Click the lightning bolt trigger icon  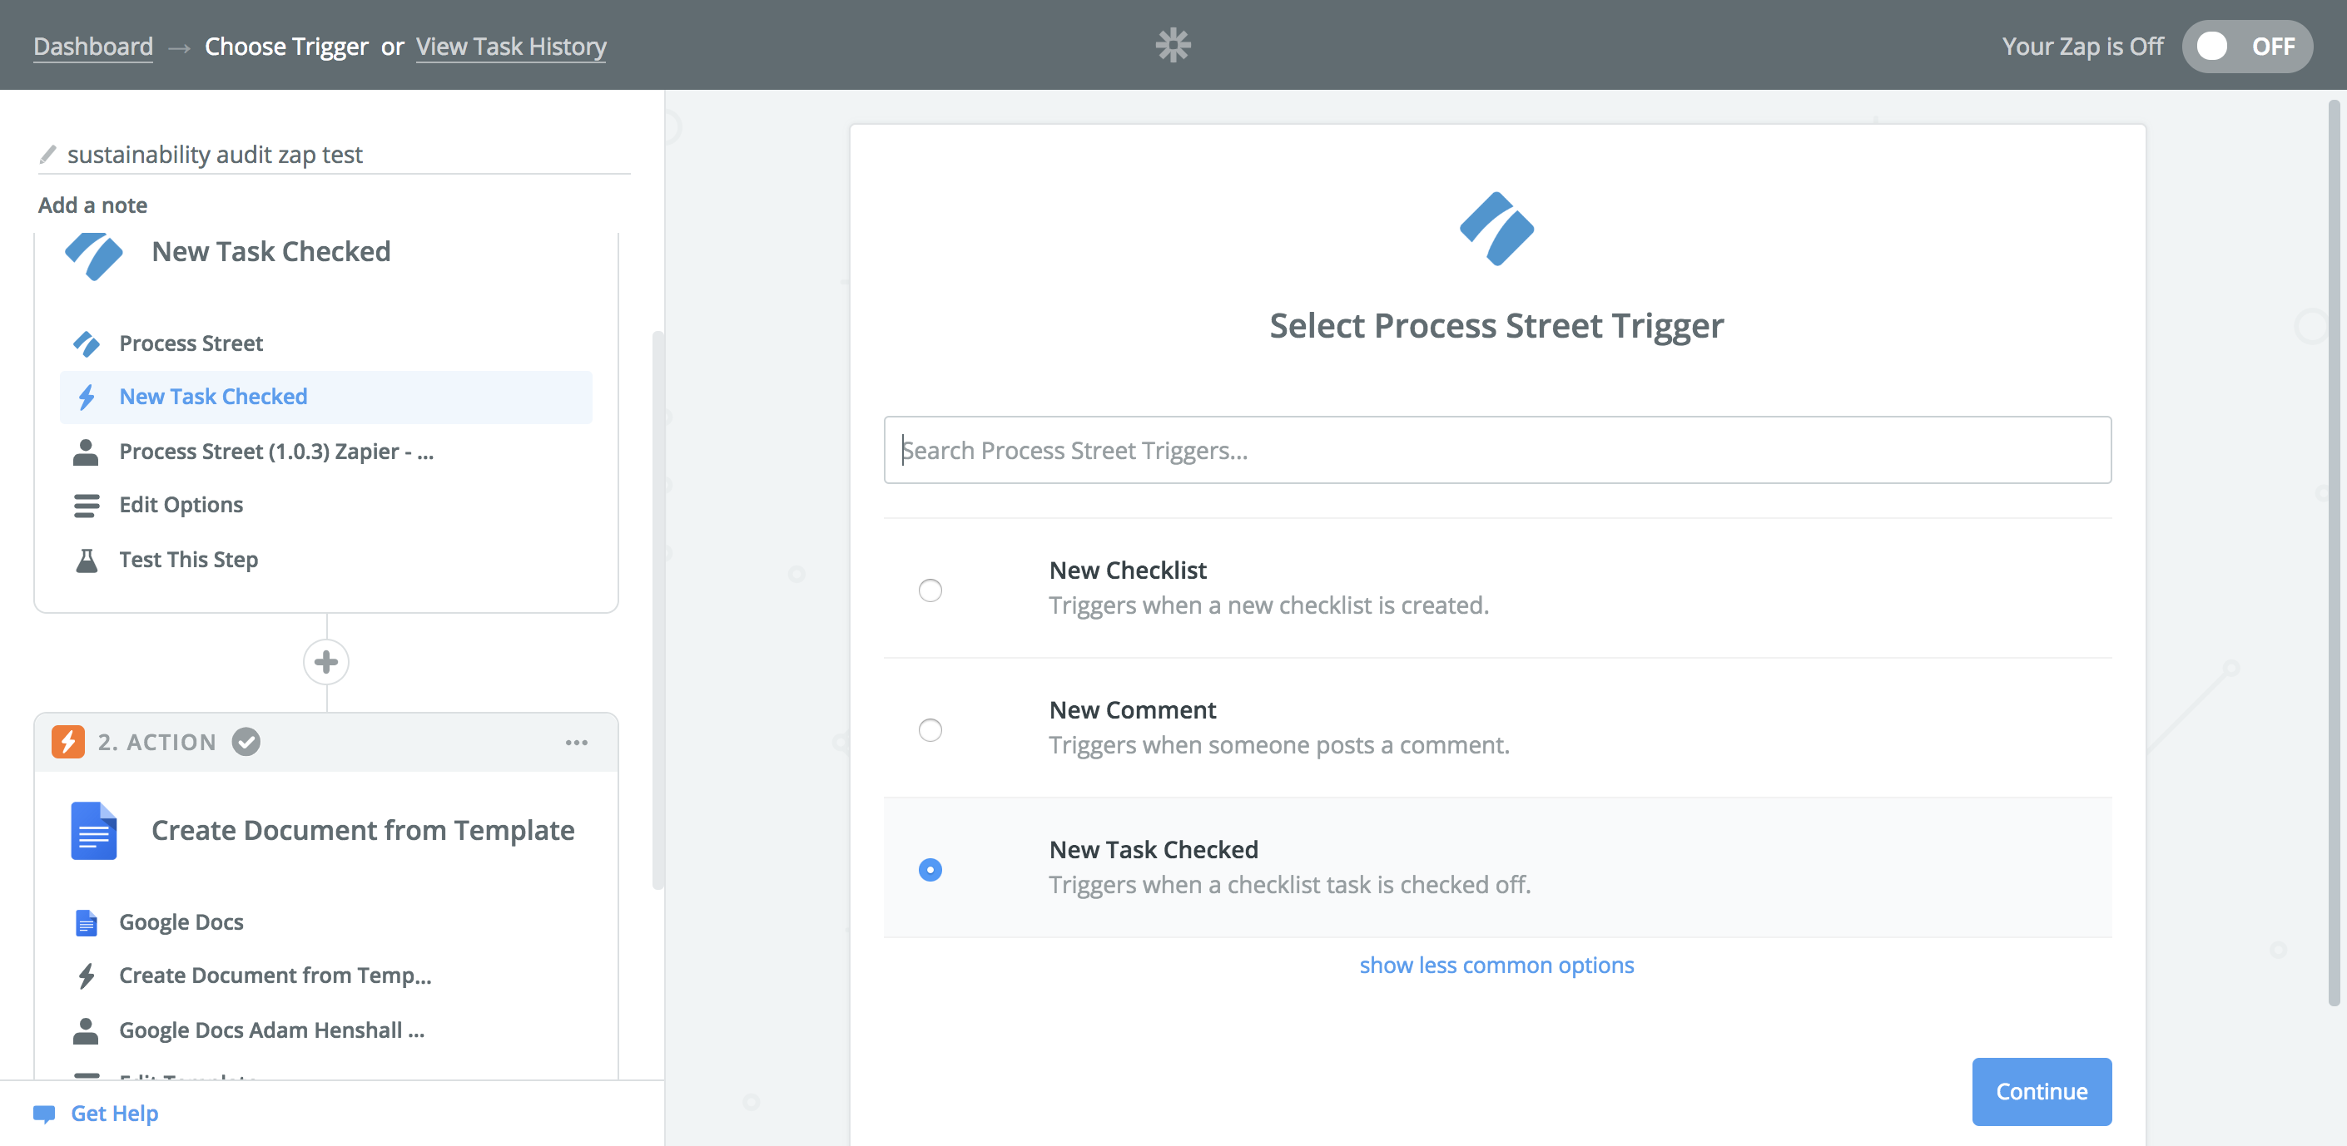[84, 397]
